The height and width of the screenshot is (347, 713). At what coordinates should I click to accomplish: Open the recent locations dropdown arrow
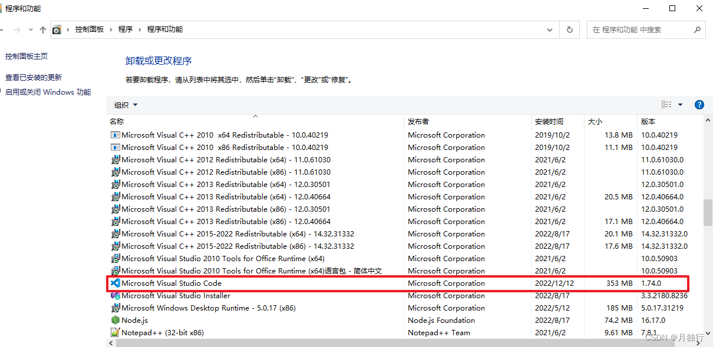click(31, 29)
